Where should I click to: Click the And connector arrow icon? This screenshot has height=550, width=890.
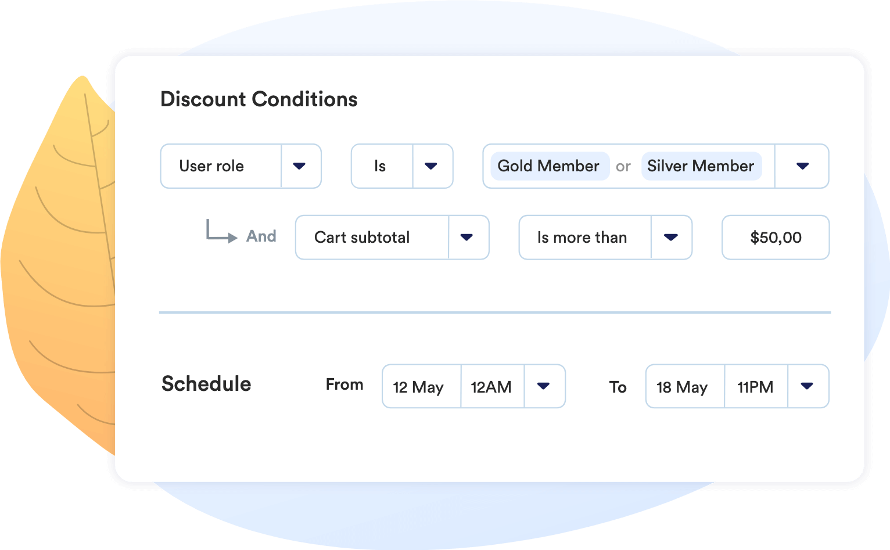click(221, 232)
